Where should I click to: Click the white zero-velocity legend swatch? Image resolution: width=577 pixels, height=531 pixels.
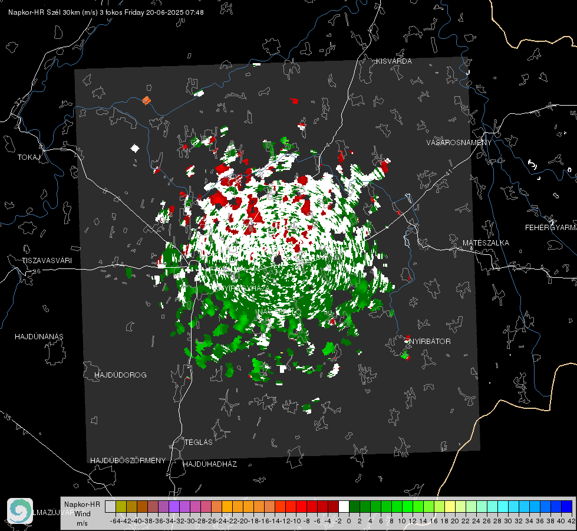coord(344,506)
